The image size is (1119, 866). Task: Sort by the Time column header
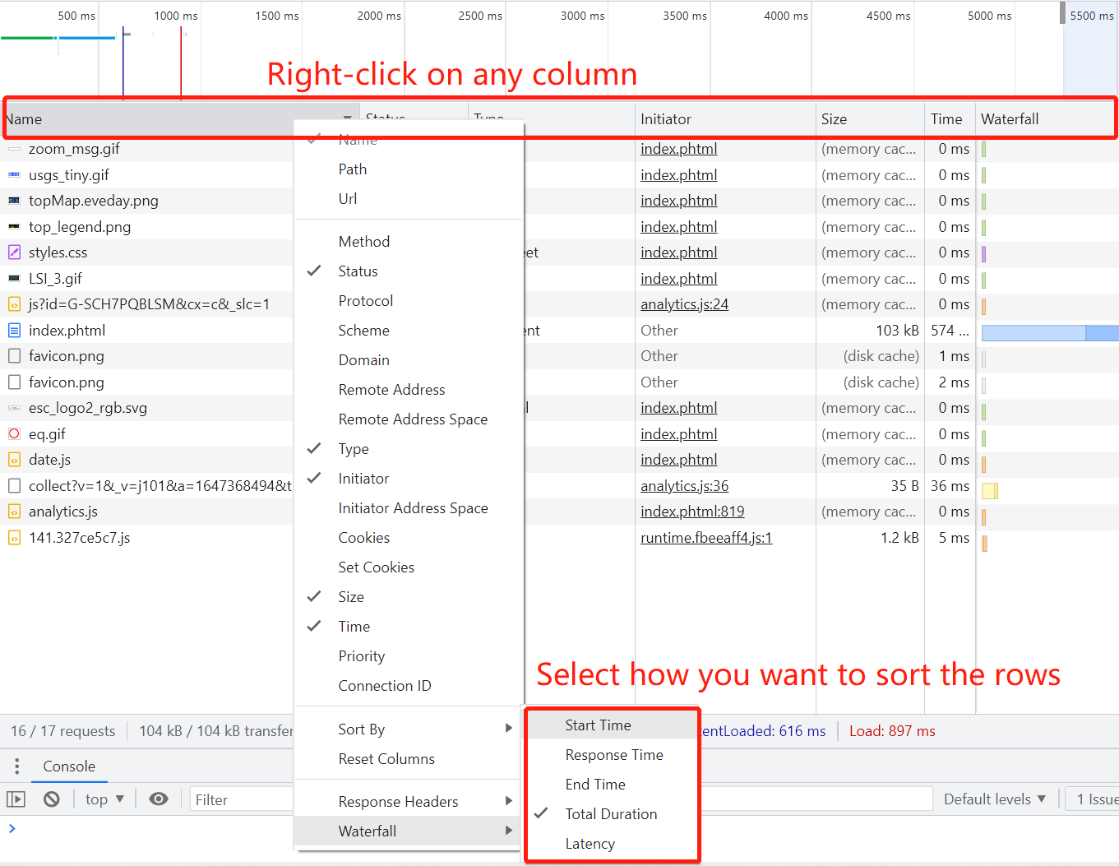click(950, 119)
